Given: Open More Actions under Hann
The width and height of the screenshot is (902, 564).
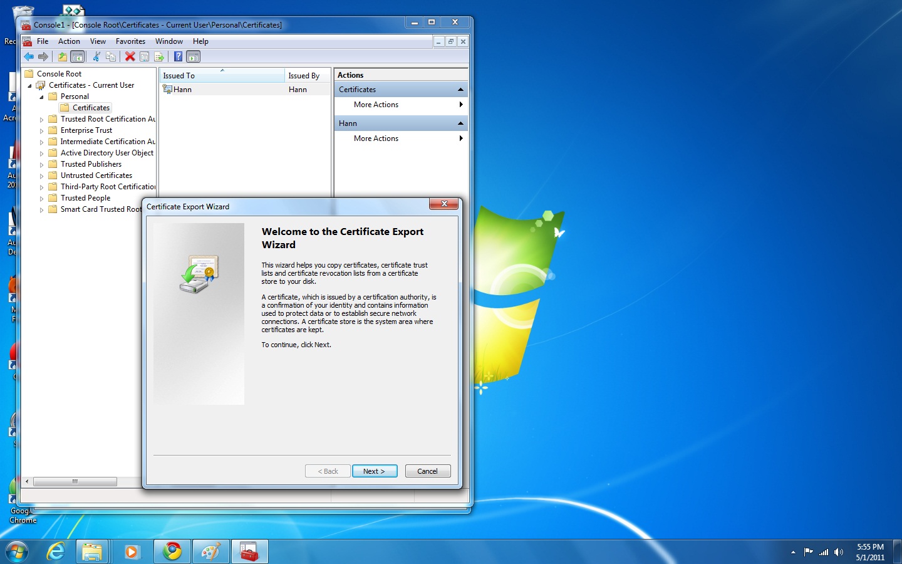Looking at the screenshot, I should 401,138.
